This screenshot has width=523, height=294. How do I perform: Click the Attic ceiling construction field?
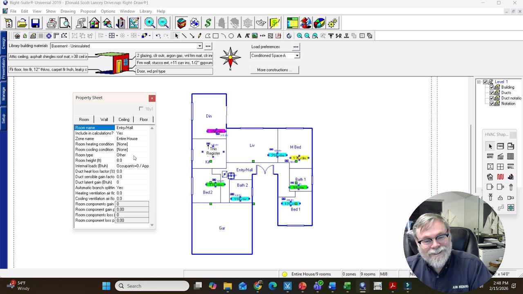click(x=48, y=57)
